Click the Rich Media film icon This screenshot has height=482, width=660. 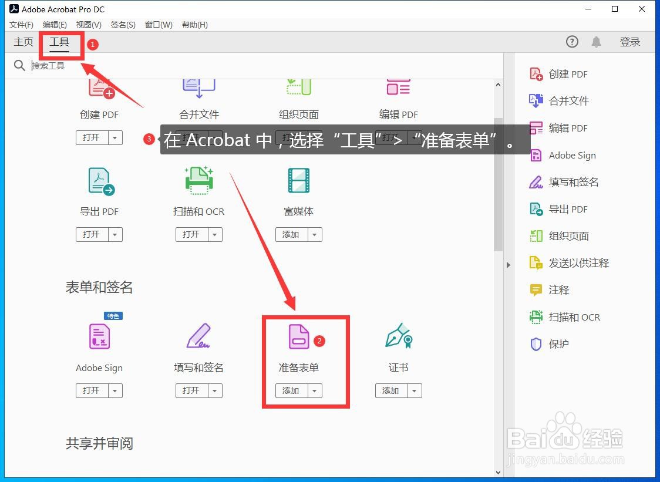pyautogui.click(x=298, y=181)
